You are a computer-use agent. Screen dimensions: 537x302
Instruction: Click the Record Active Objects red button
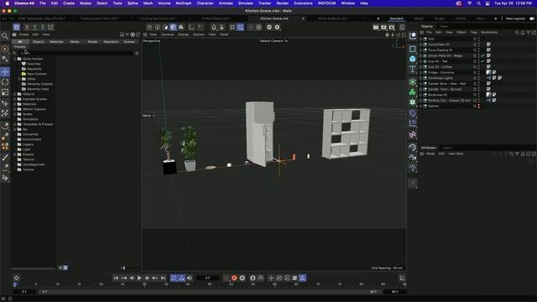pyautogui.click(x=234, y=278)
